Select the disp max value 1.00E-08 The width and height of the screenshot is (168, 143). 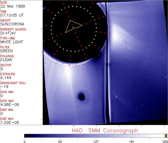8,122
